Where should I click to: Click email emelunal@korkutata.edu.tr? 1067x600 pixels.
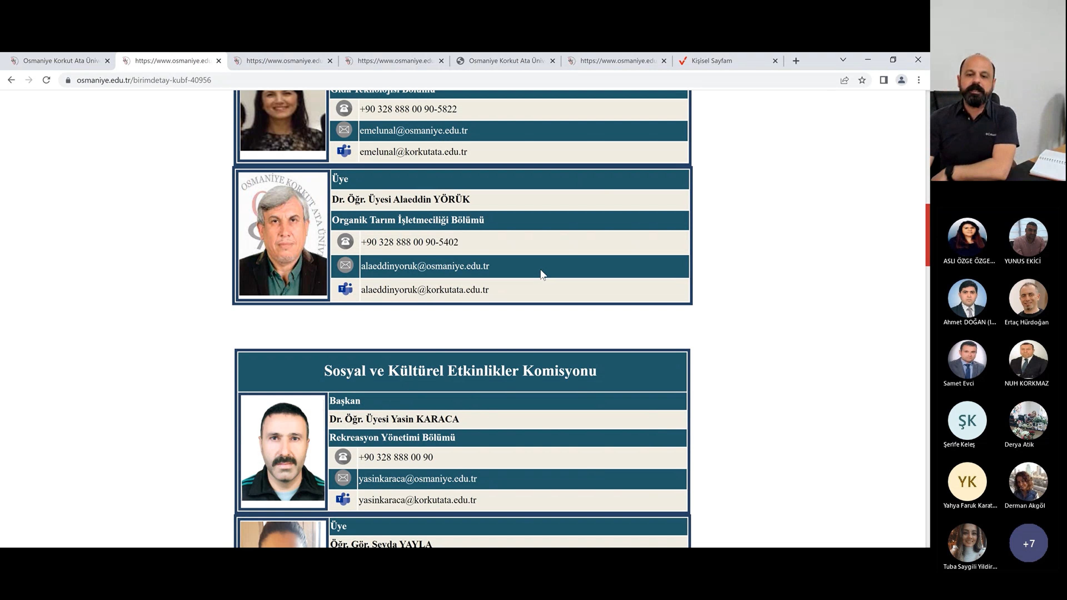(413, 152)
